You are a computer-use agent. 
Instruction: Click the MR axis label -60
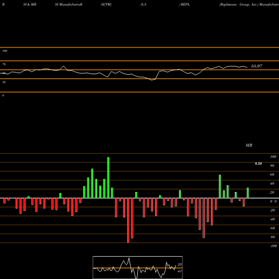pos(272,228)
